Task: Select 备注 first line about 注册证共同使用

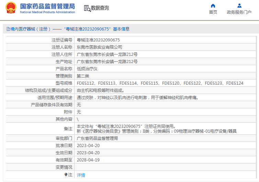Action: click(x=126, y=126)
